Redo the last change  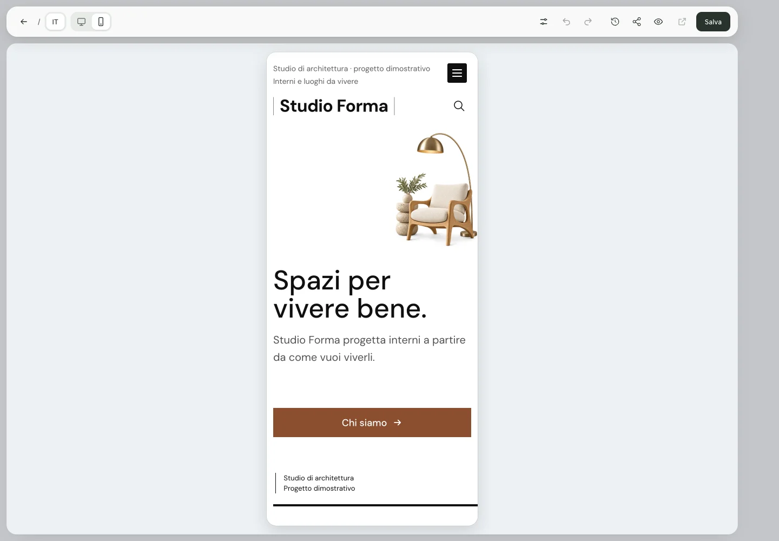tap(588, 22)
